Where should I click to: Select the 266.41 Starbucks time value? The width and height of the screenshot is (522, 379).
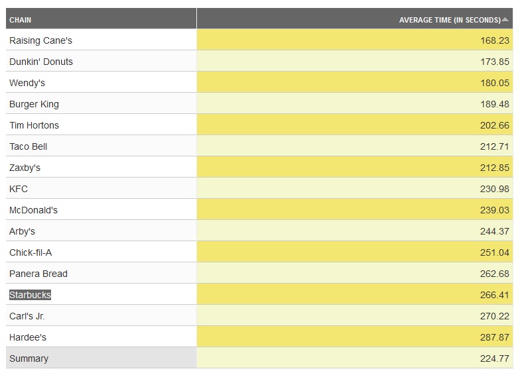pos(495,295)
